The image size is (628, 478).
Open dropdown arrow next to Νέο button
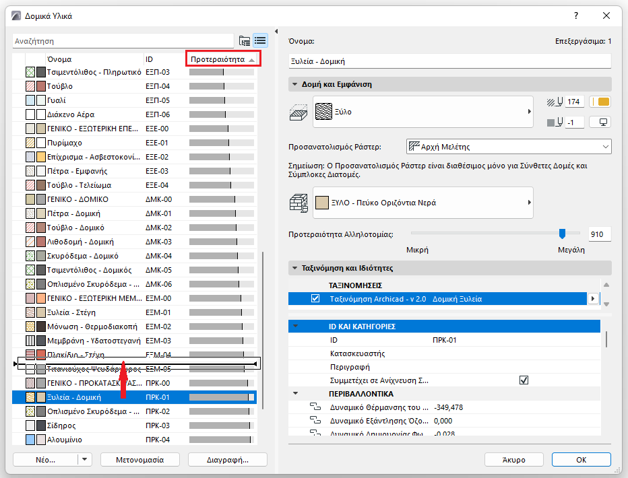click(84, 459)
